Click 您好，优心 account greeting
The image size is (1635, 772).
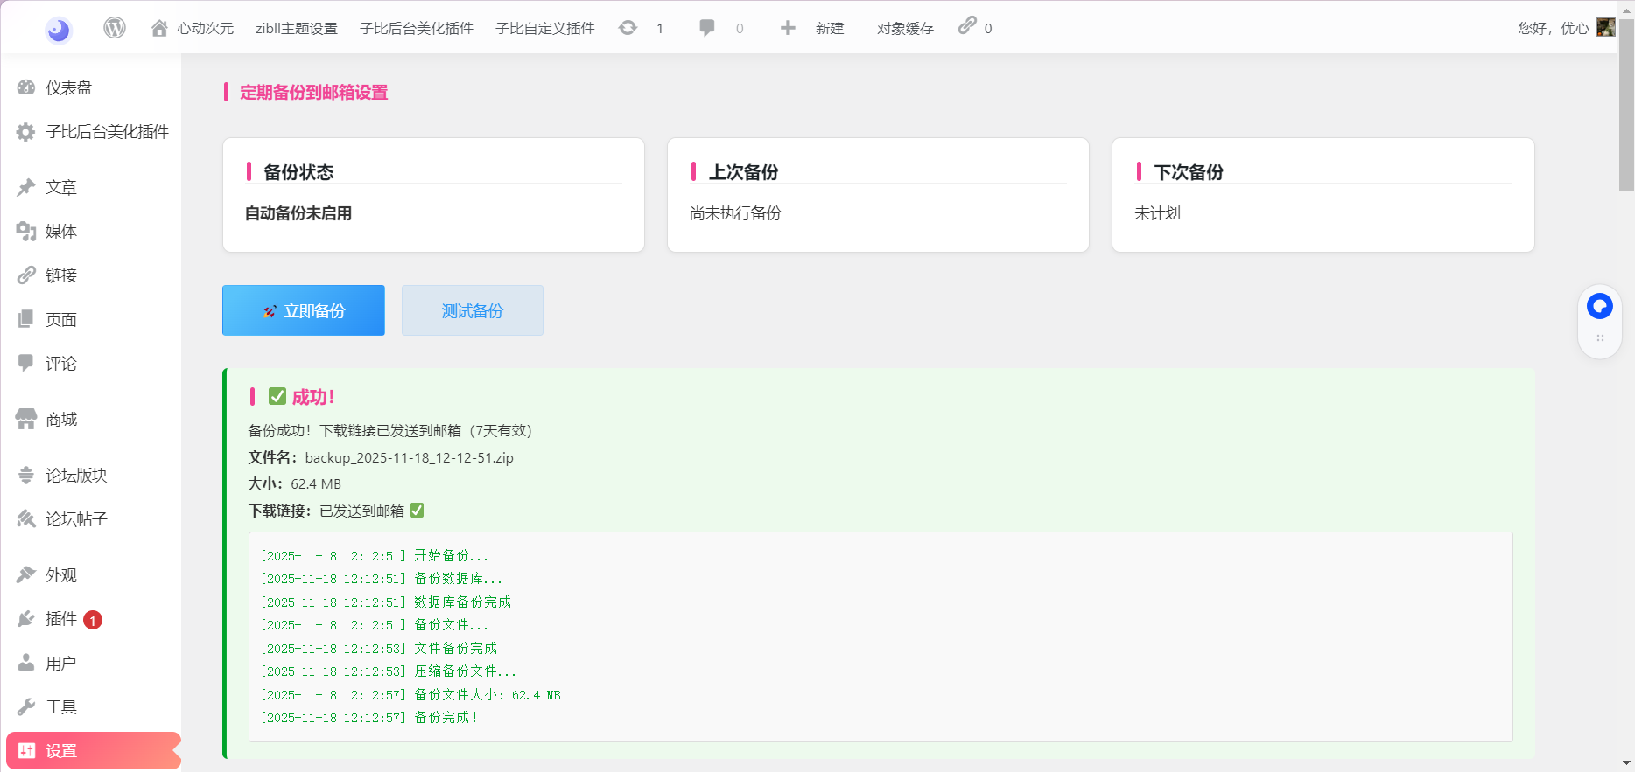tap(1553, 28)
